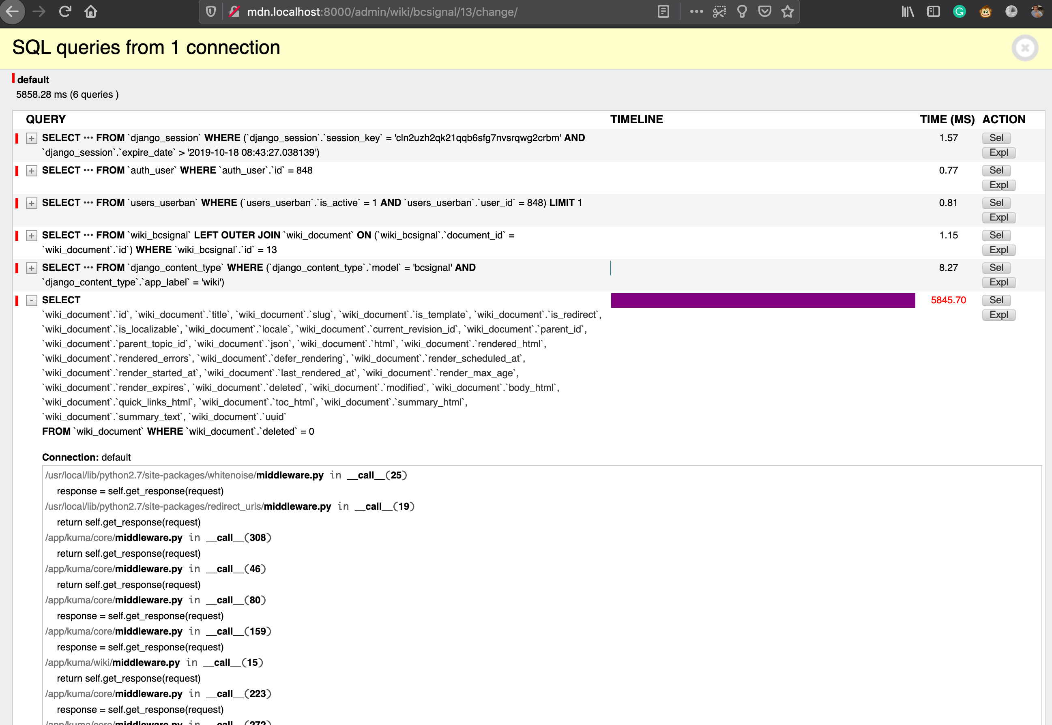Open Grammarly extension icon
This screenshot has width=1052, height=725.
click(960, 12)
